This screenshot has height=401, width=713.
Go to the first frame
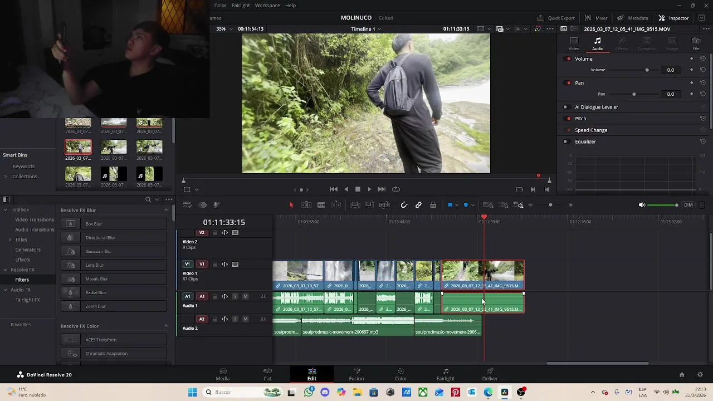pos(334,189)
